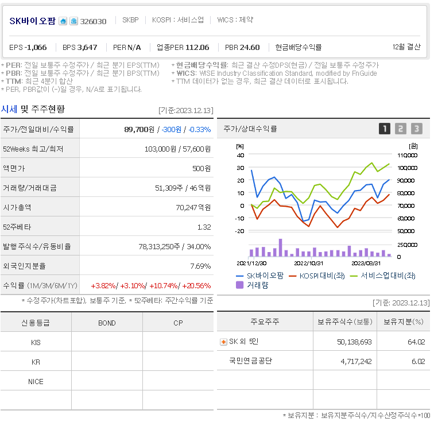Click the -0.33% return value
434x422 pixels.
point(200,129)
